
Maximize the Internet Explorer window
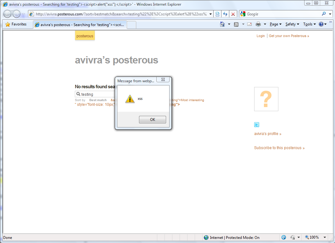click(316, 3)
